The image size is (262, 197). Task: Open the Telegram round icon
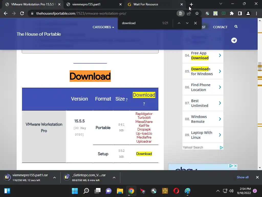click(x=234, y=40)
